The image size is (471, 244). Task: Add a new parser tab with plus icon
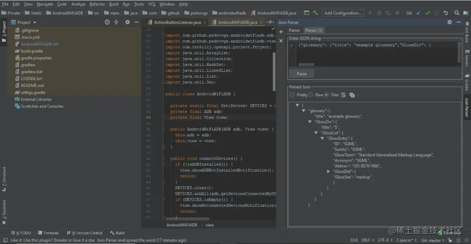pyautogui.click(x=281, y=32)
